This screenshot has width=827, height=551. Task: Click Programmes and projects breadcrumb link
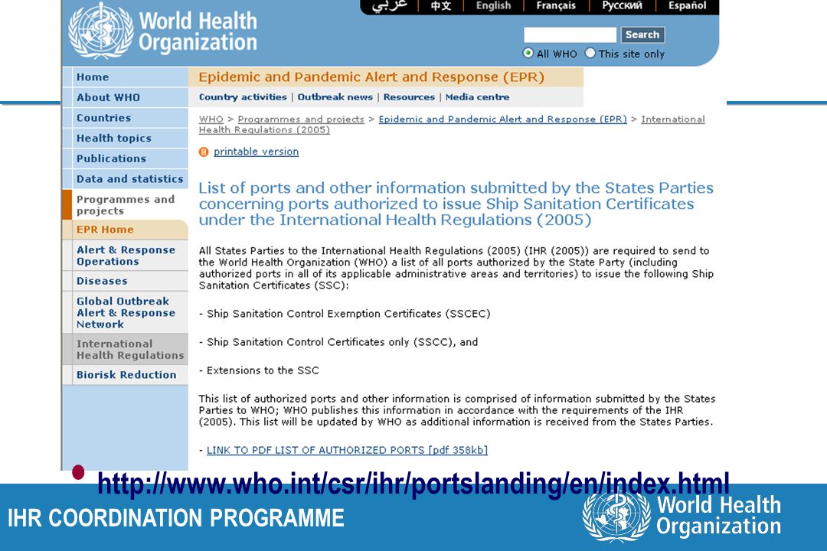point(301,119)
